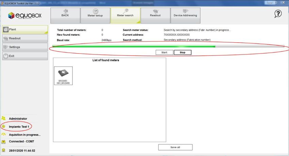Click the Save all button
The image size is (289, 156).
click(x=175, y=147)
